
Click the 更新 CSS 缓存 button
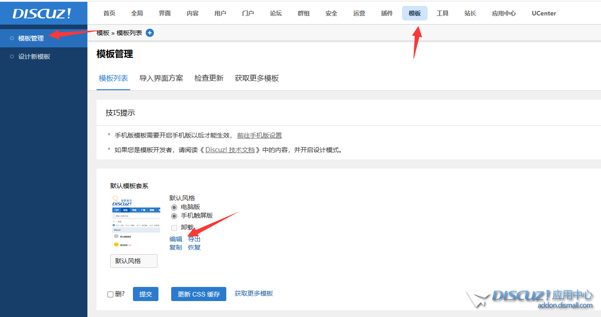(x=199, y=294)
